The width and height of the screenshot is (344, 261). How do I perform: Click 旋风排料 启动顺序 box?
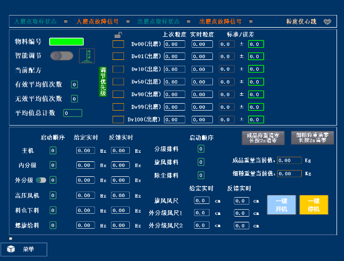pos(201,162)
